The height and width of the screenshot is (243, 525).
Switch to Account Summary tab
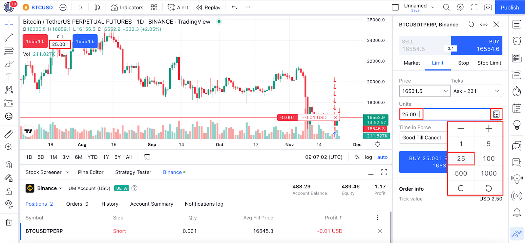coord(152,204)
